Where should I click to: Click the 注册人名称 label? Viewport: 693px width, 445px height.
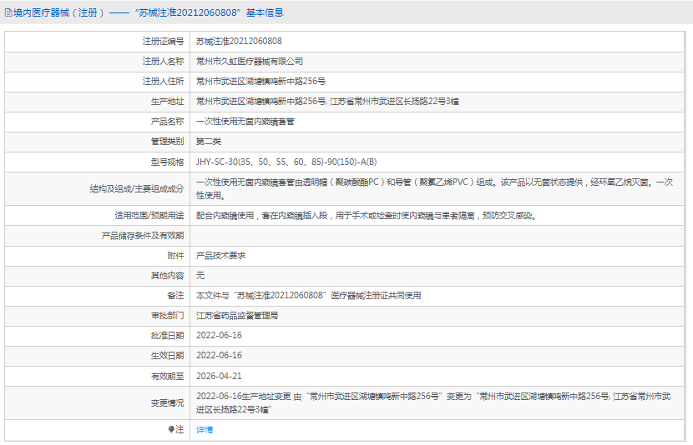(x=163, y=62)
